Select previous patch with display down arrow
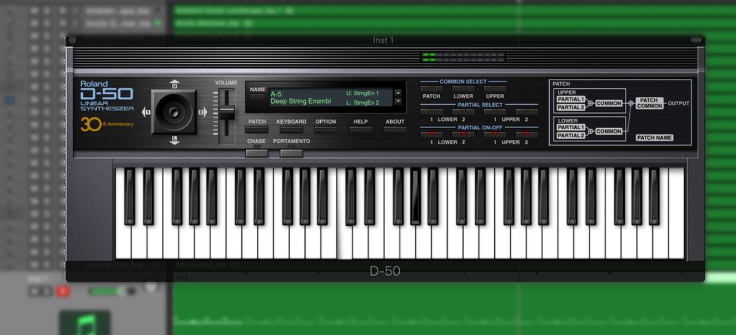Viewport: 736px width, 335px height. 398,101
